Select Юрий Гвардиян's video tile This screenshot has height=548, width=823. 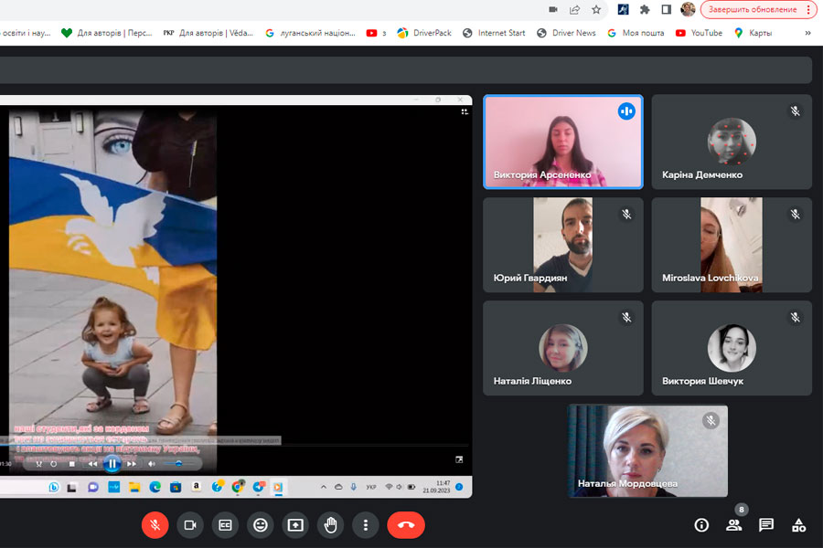(x=563, y=245)
